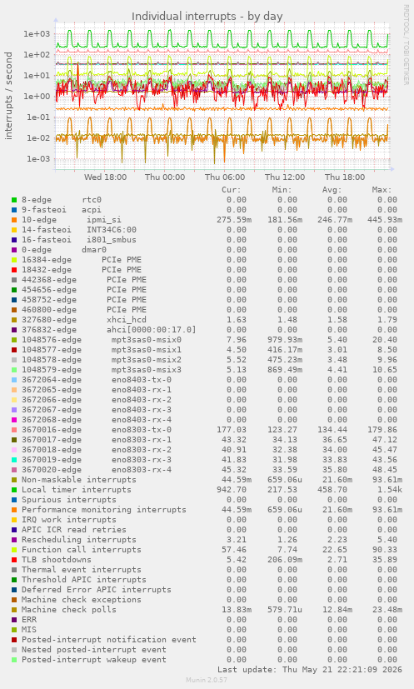
Task: Click the orange swatch beside 10-edge ipmi_si
Action: click(14, 220)
